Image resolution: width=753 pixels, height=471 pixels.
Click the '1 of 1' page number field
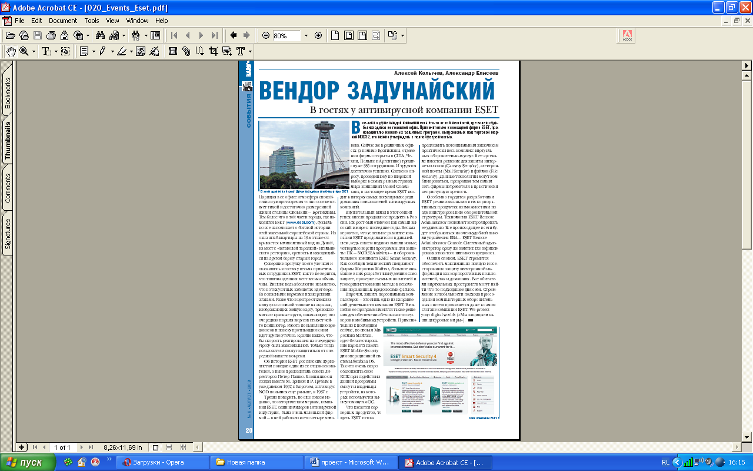coord(62,447)
